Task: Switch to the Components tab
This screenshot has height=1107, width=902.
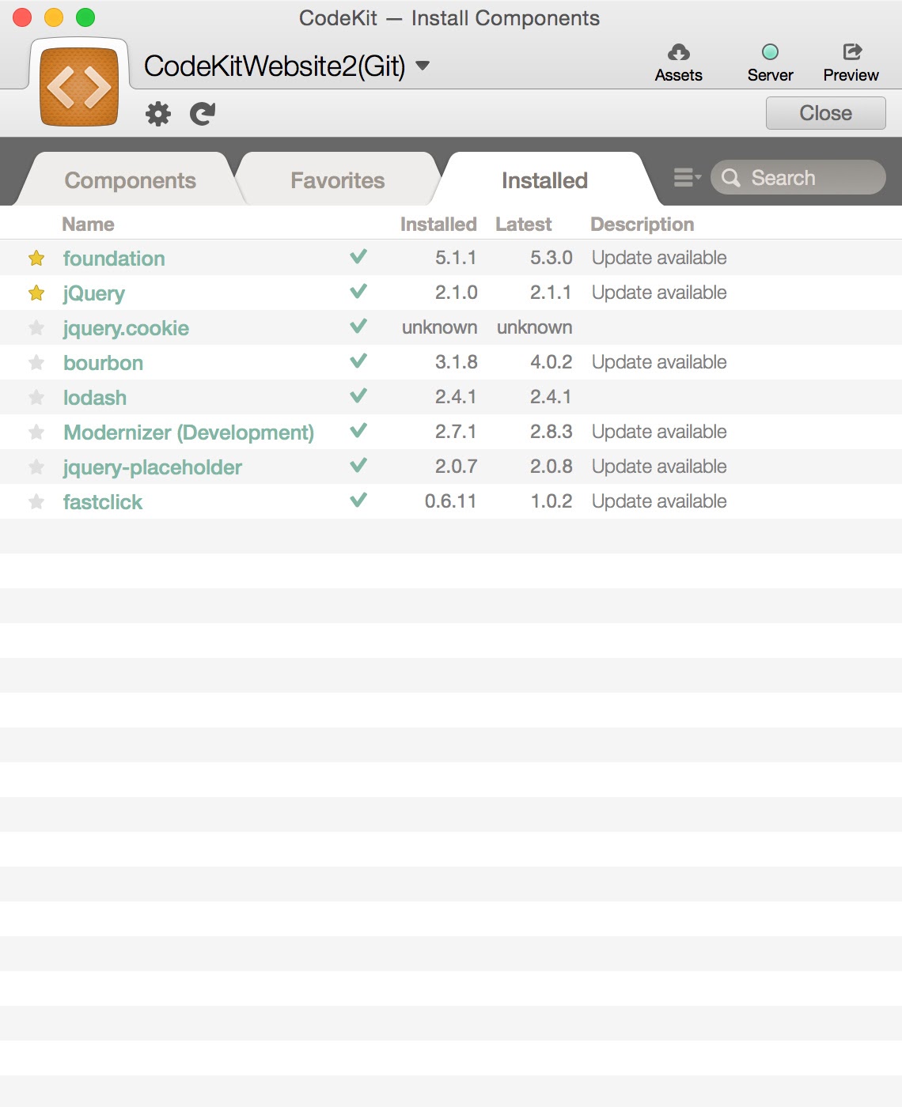Action: point(131,180)
